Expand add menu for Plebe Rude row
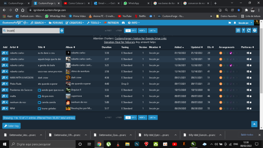This screenshot has width=263, height=148. click(x=7, y=84)
